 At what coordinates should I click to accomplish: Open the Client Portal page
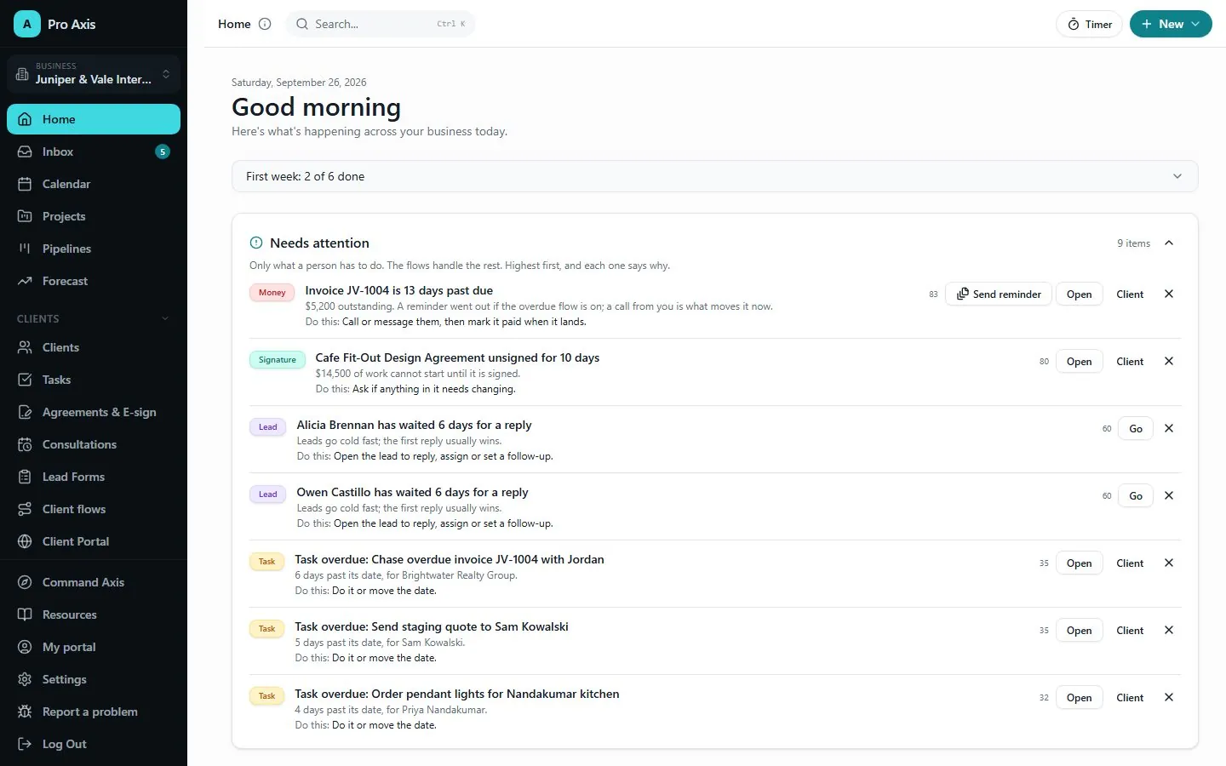point(94,541)
